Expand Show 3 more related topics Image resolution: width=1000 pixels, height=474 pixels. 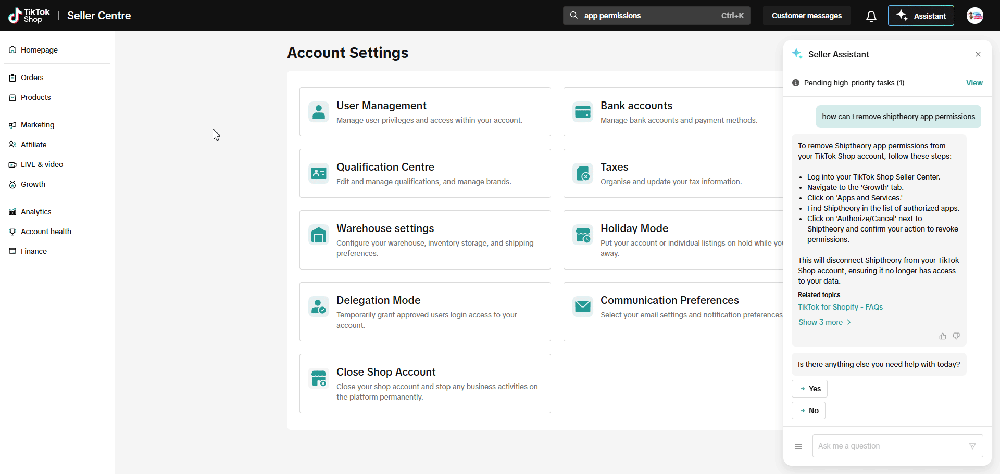(825, 322)
